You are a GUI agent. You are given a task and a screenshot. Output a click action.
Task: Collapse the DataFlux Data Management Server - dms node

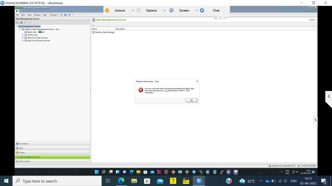pos(20,29)
